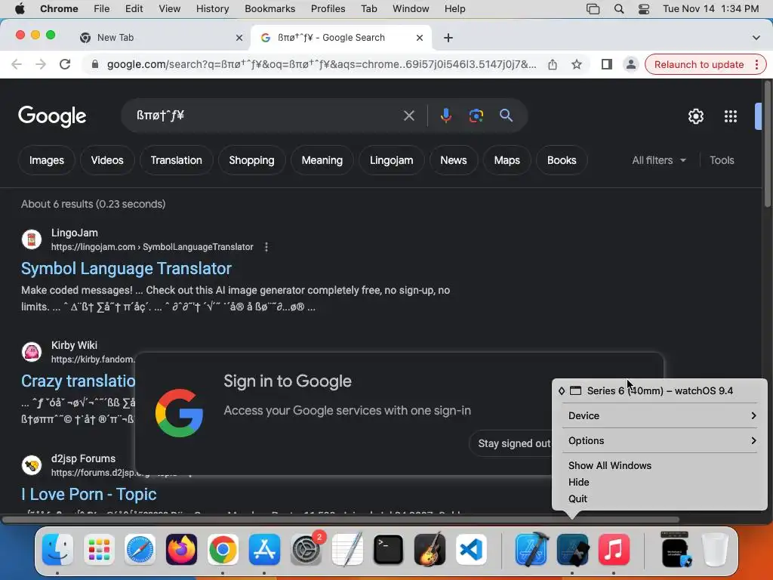Open Music app from the Dock

click(614, 549)
